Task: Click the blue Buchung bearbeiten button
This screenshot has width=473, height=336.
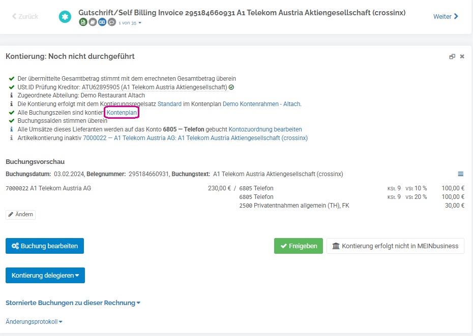Action: click(45, 246)
